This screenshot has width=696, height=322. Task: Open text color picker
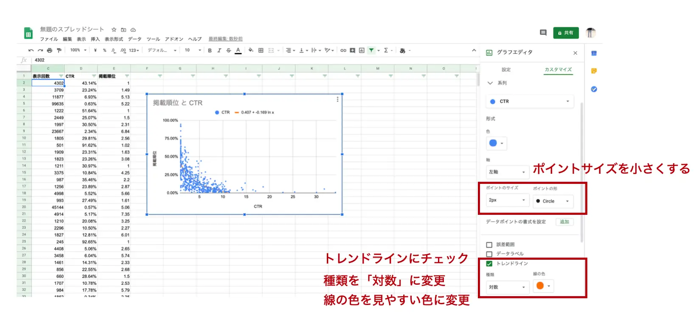point(238,50)
